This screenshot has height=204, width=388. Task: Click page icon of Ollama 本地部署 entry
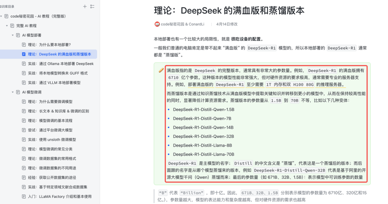click(x=24, y=64)
